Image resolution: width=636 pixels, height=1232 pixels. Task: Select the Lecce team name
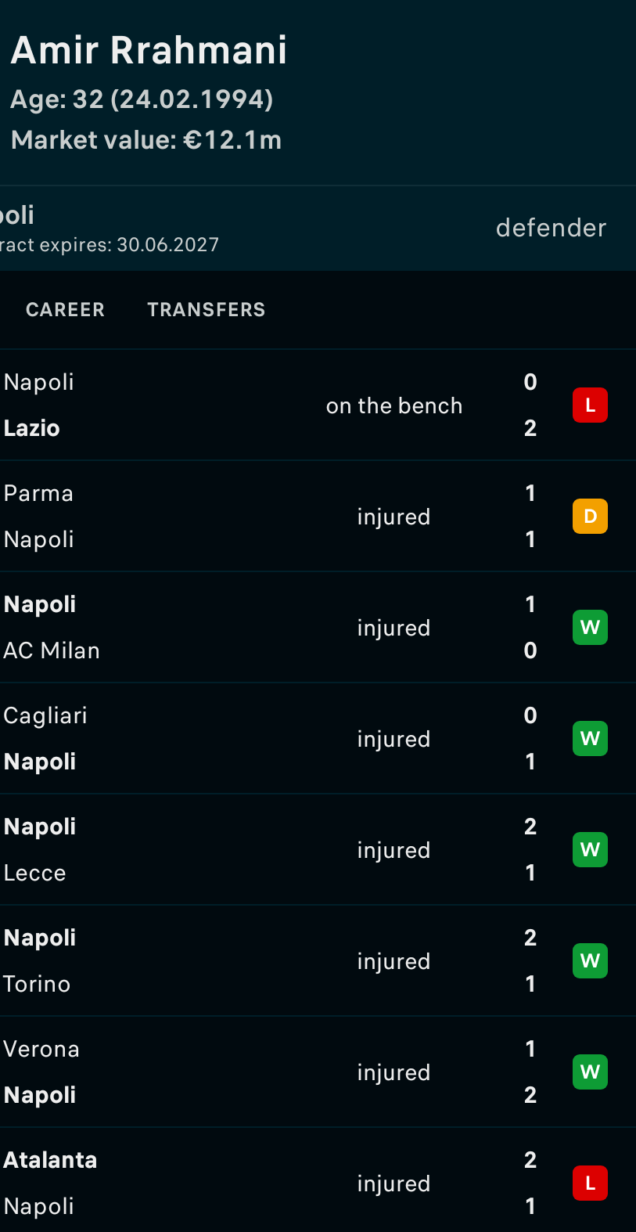point(34,873)
